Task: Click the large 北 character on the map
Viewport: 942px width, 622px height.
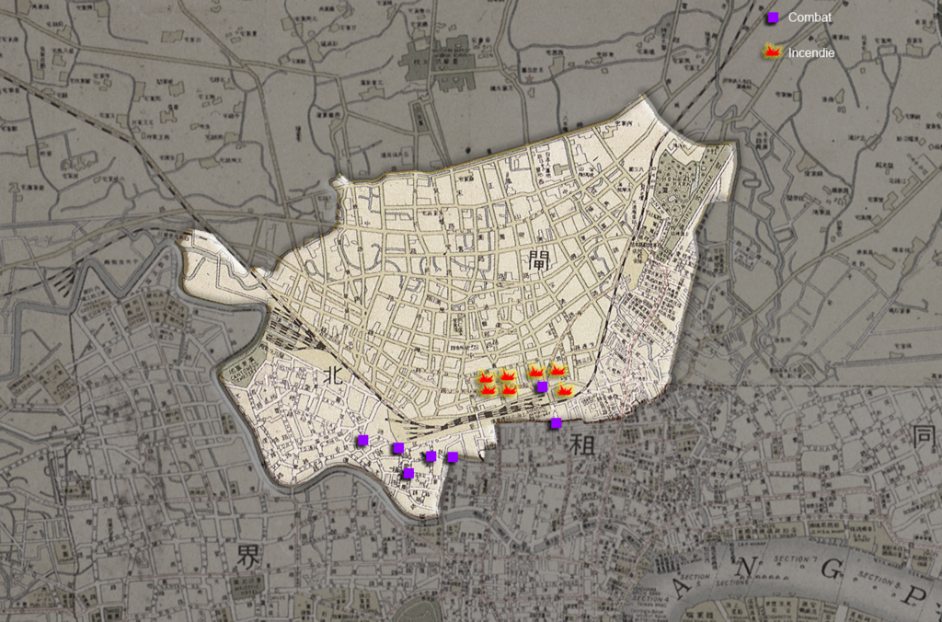Action: point(335,374)
